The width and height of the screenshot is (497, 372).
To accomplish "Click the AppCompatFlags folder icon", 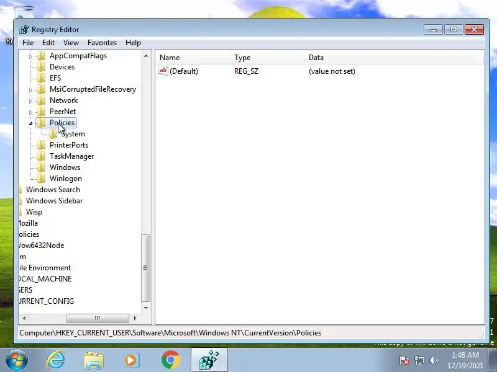I will pyautogui.click(x=41, y=56).
